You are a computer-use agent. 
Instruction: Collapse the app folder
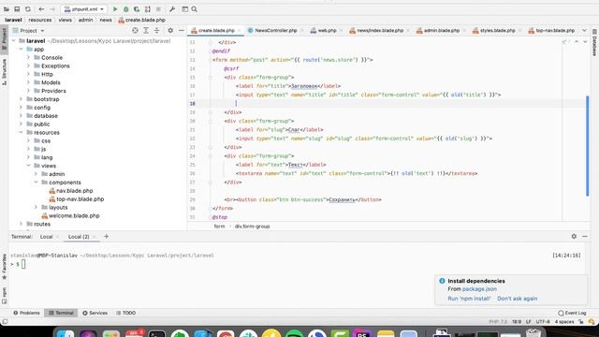click(x=22, y=50)
